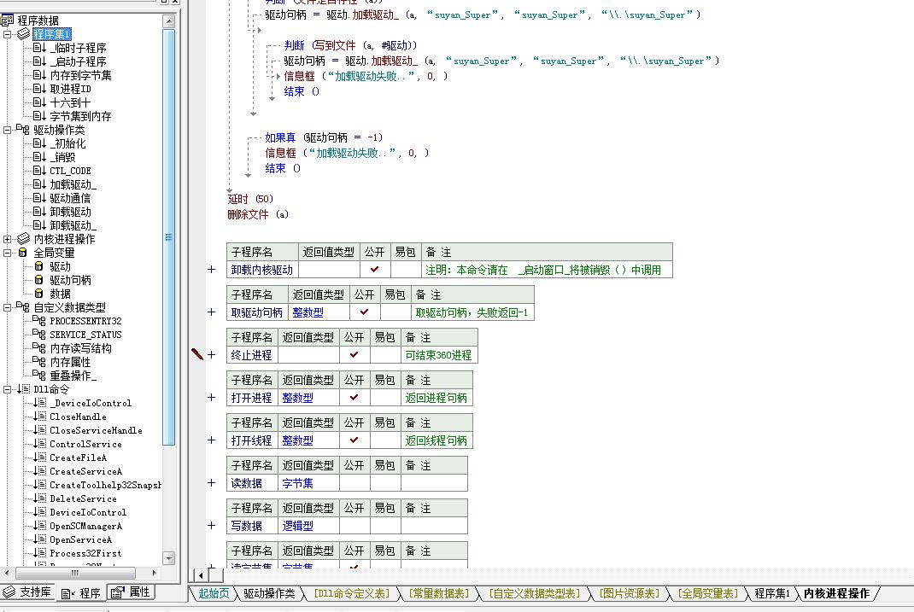The image size is (914, 612).
Task: Click the CTL_CODE subroutine icon
Action: pos(39,171)
